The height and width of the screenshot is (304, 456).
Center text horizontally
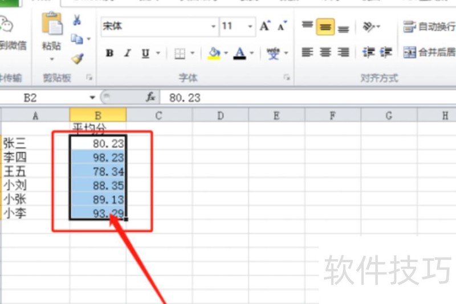point(325,52)
